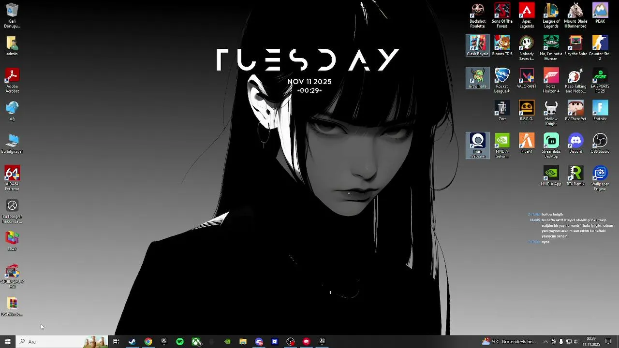Screen dimensions: 619x348
Task: Open Bloons TD 6 shortcut
Action: [502, 45]
